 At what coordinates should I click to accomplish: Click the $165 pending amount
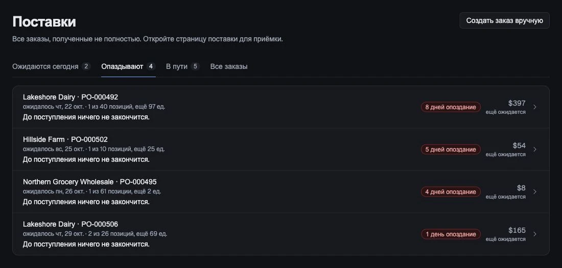[517, 230]
